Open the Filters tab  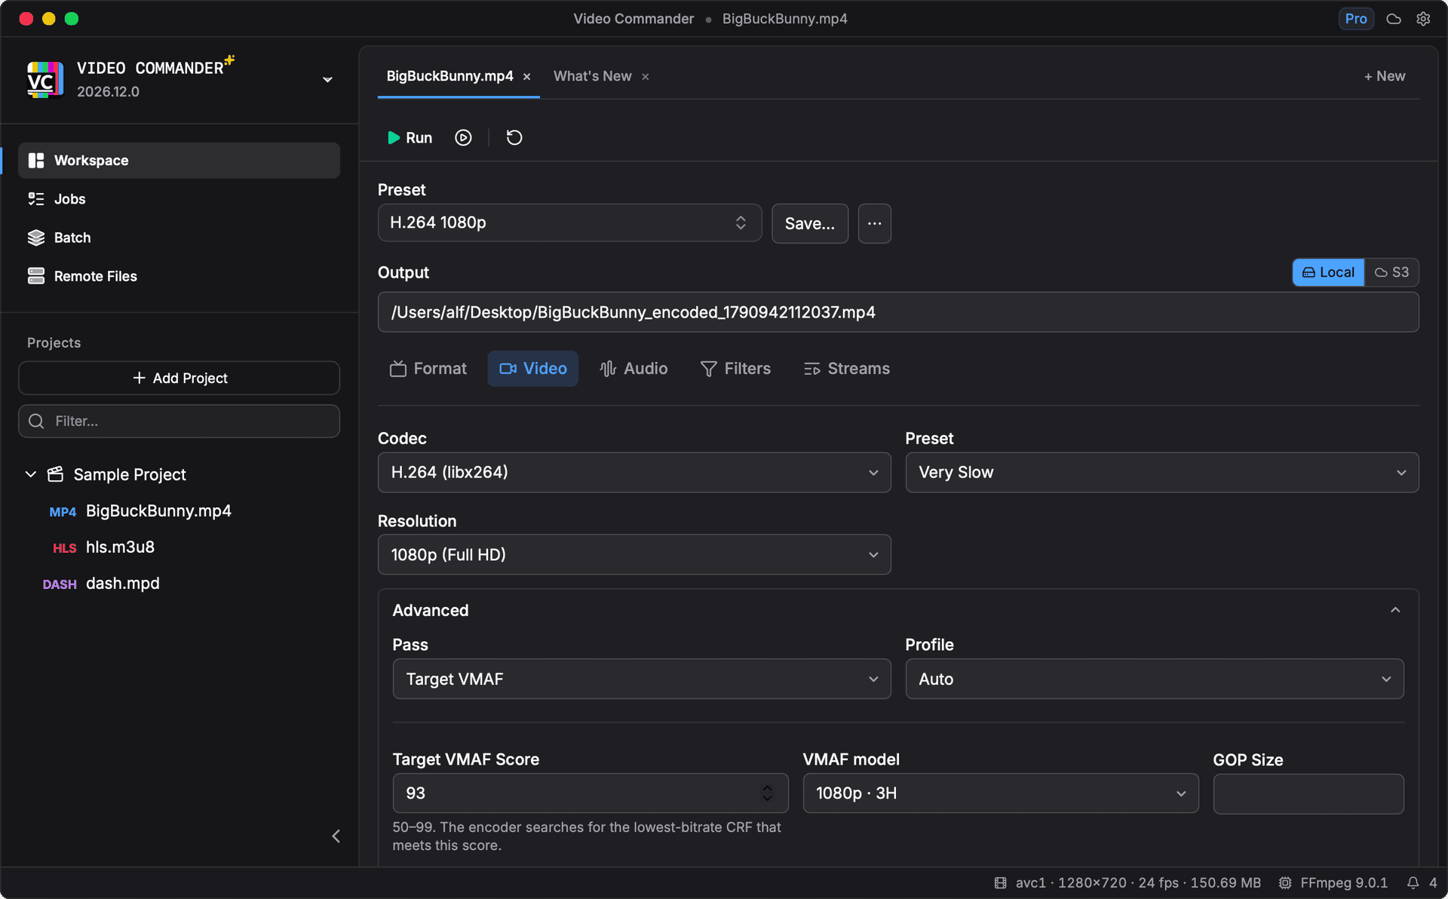pos(736,369)
